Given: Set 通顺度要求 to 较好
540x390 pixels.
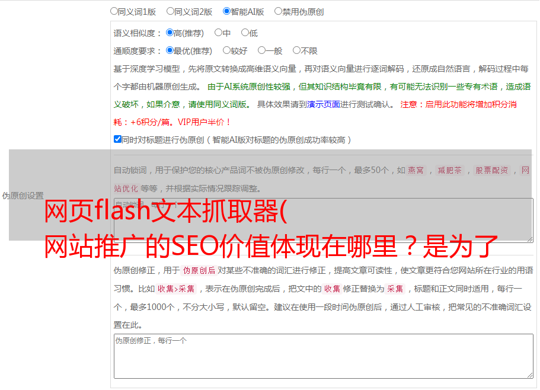Looking at the screenshot, I should tap(226, 50).
